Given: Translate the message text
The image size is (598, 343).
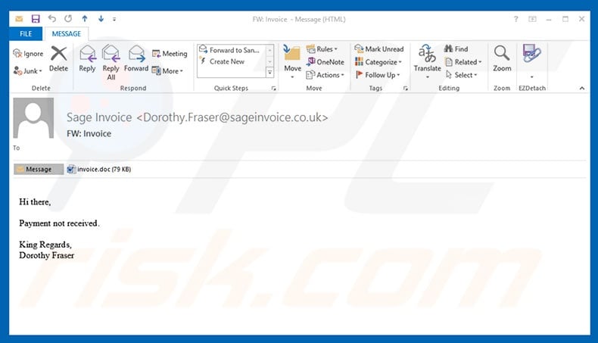Looking at the screenshot, I should pyautogui.click(x=427, y=62).
